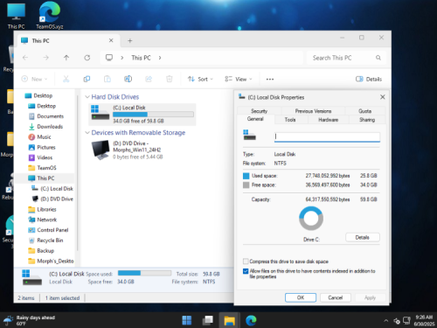Go up one level with up arrow
The width and height of the screenshot is (437, 328).
coord(66,58)
